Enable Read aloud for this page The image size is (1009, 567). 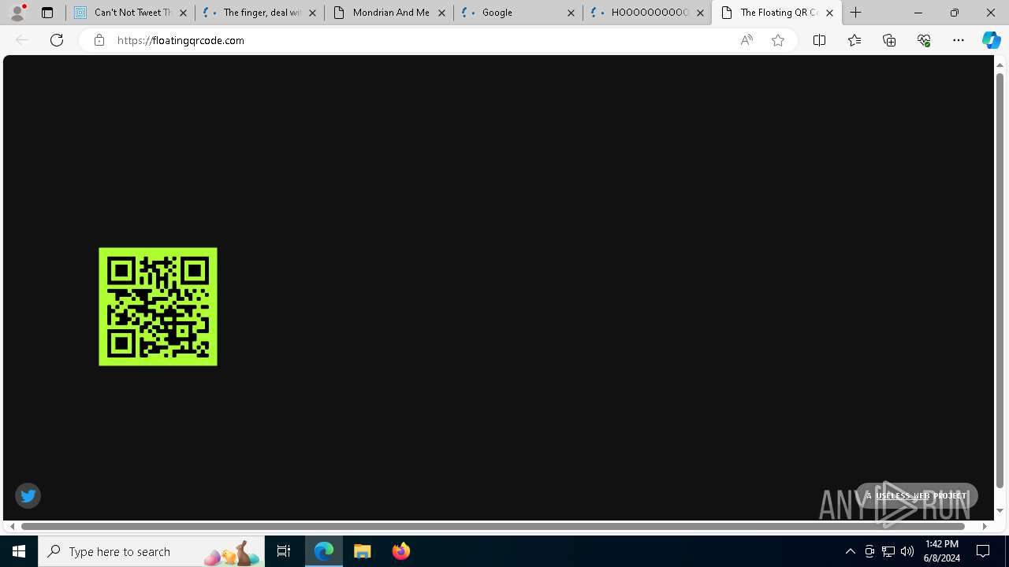(747, 40)
